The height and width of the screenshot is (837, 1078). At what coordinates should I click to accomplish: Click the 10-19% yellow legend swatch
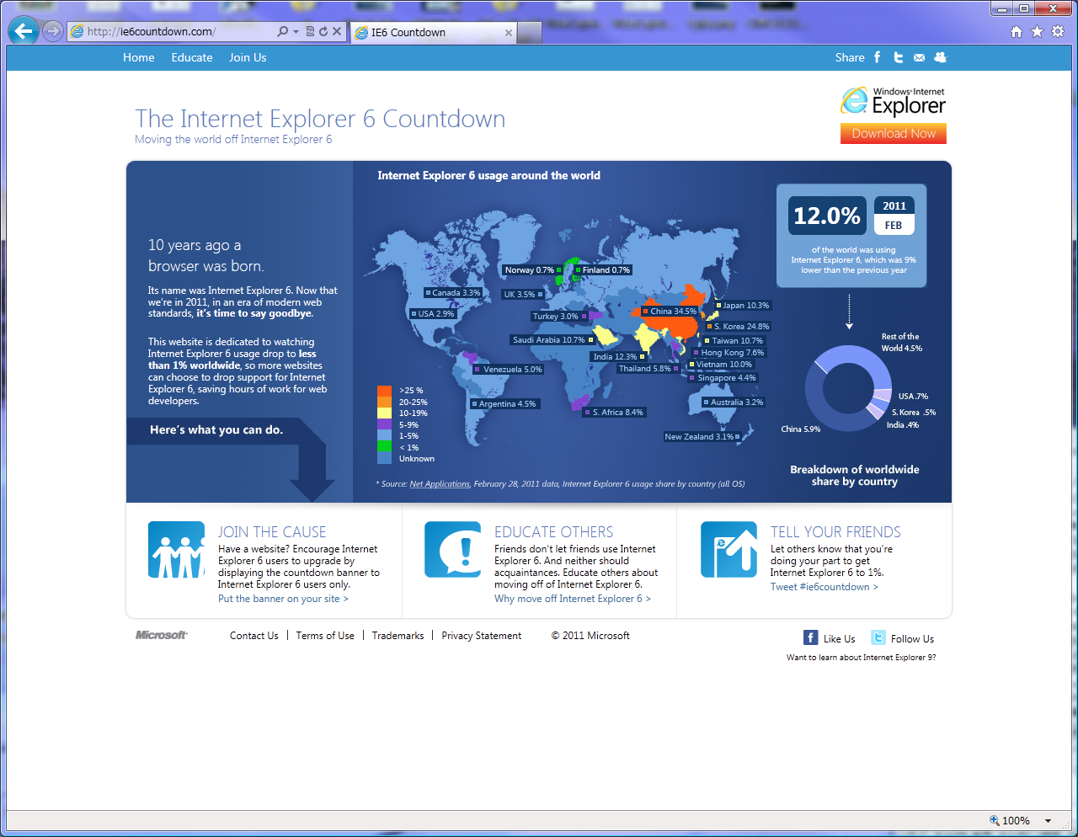[x=384, y=413]
